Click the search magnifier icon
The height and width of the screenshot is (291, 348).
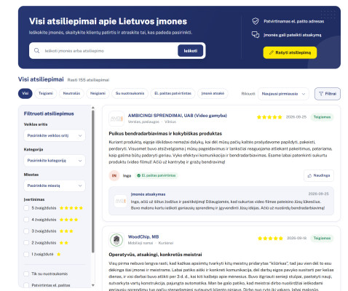click(x=36, y=51)
